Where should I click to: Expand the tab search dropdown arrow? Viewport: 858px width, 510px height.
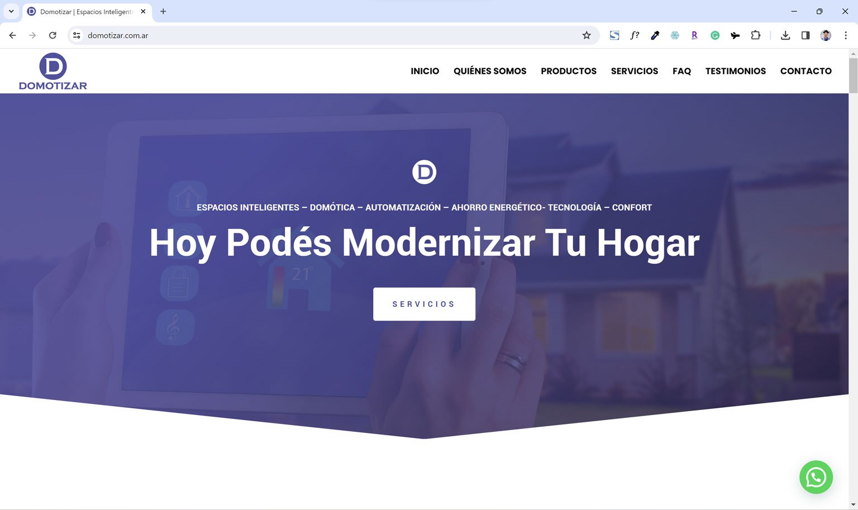pyautogui.click(x=11, y=11)
